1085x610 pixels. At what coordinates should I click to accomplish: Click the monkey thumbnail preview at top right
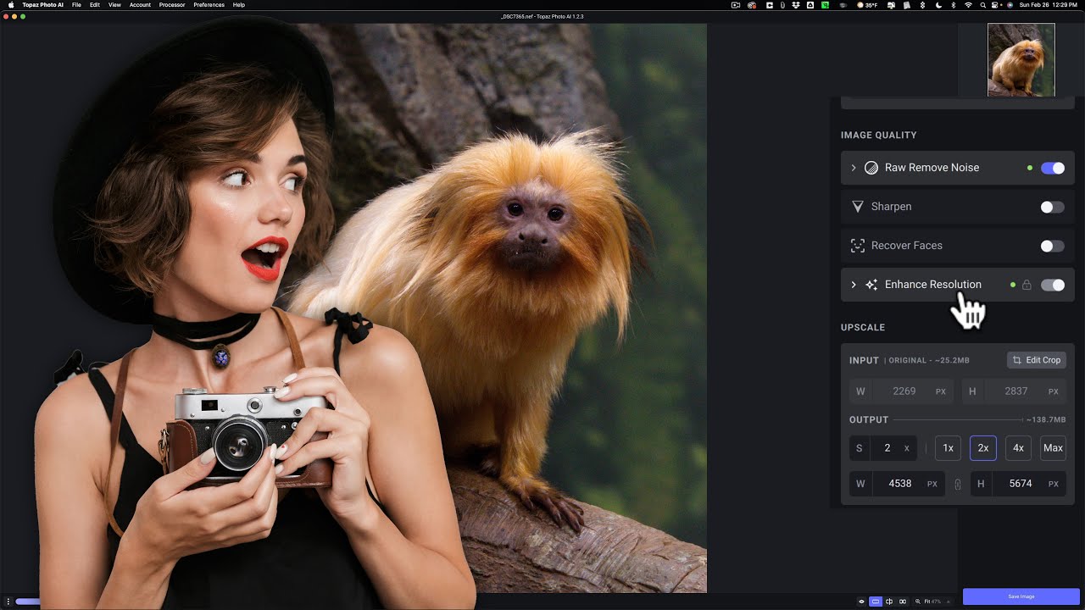(1021, 59)
